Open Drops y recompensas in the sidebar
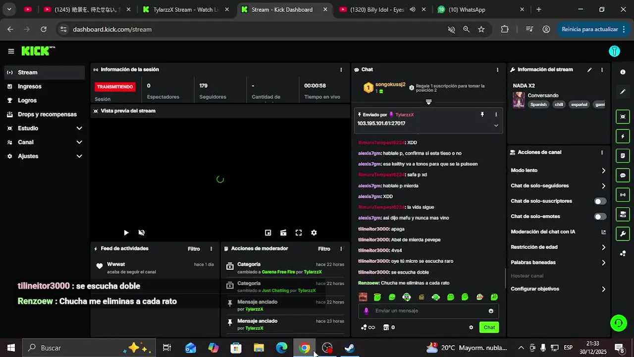634x357 pixels. pos(45,115)
